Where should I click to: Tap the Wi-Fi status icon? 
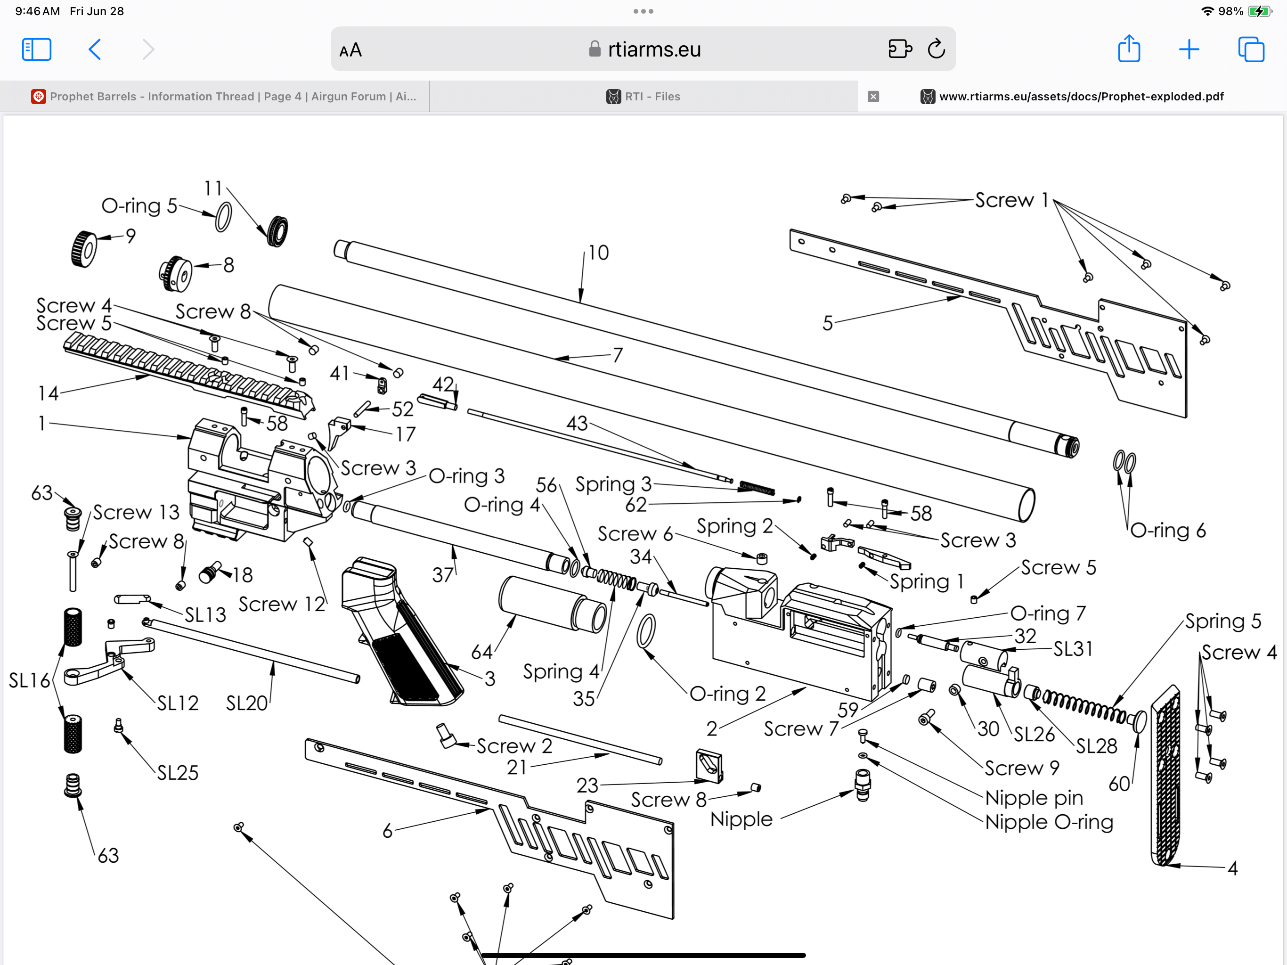pos(1208,11)
